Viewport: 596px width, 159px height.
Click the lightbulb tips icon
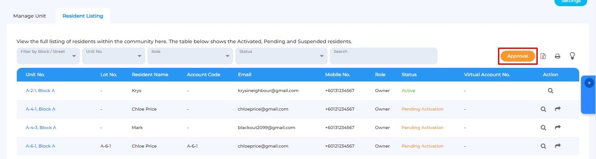tap(572, 56)
